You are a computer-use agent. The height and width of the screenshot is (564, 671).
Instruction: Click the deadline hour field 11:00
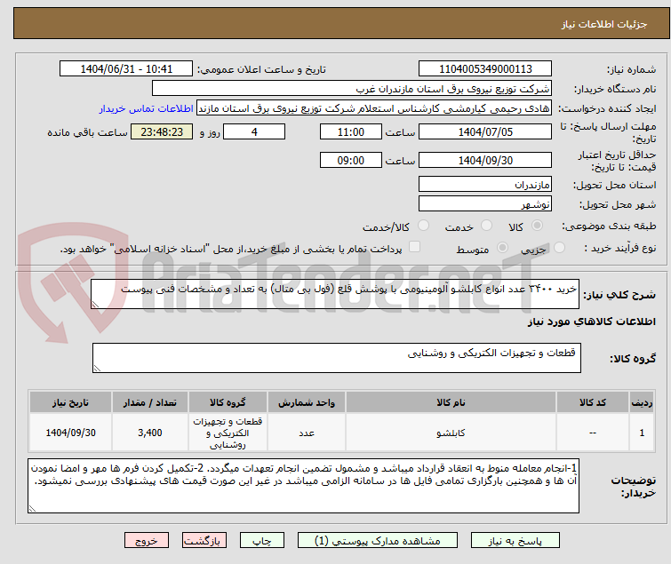[x=351, y=131]
